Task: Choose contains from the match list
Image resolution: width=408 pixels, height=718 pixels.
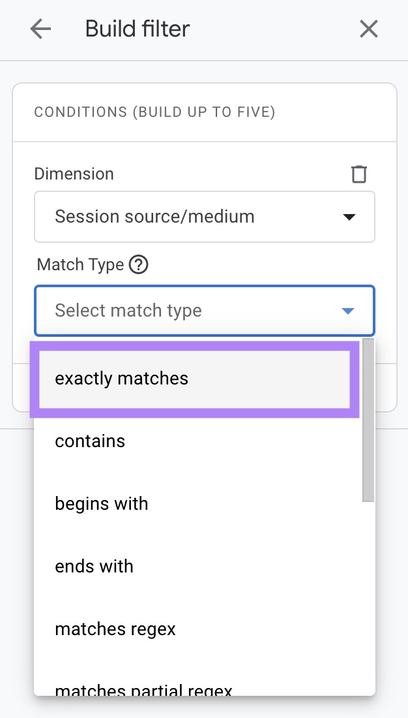Action: (x=90, y=441)
